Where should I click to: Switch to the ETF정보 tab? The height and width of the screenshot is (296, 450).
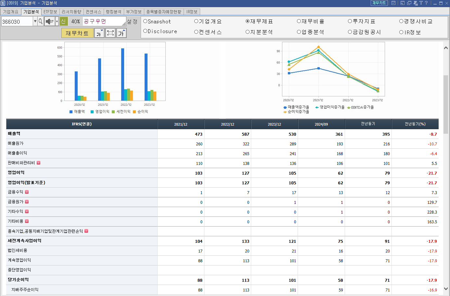coord(50,12)
